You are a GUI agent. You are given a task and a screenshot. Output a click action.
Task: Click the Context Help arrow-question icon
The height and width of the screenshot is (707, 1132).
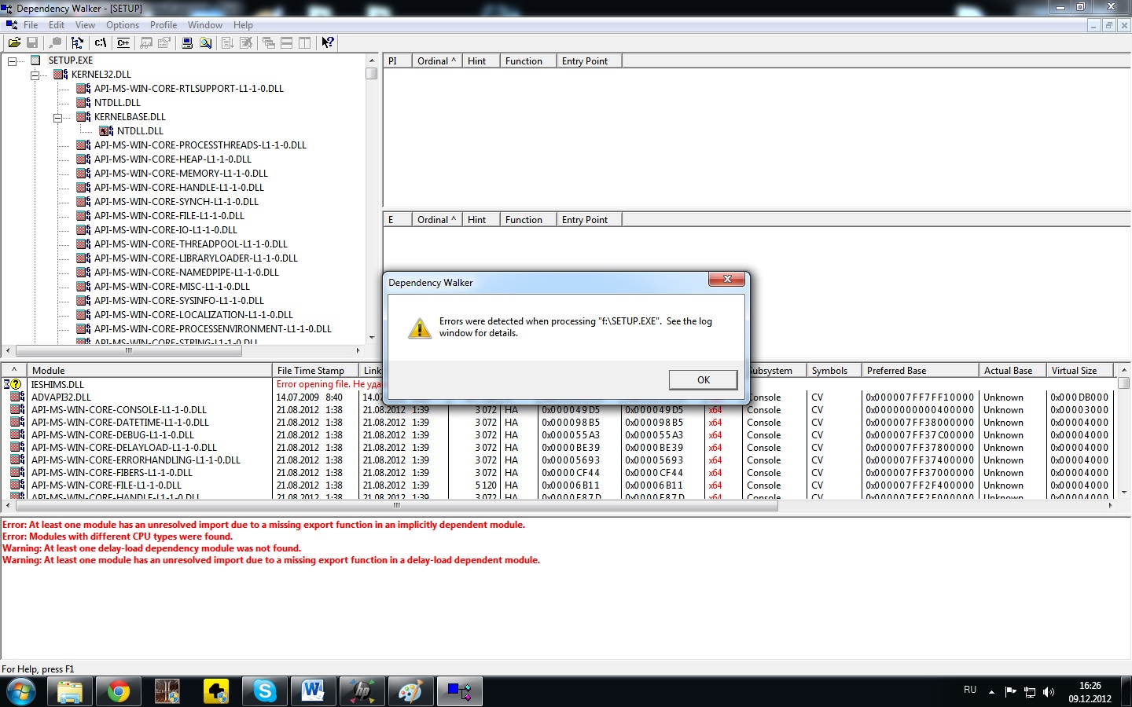(328, 42)
